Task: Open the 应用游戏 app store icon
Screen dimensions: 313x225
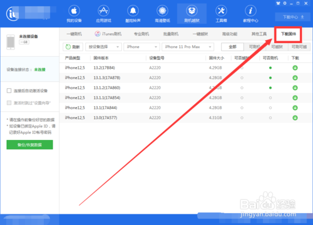Action: point(103,14)
